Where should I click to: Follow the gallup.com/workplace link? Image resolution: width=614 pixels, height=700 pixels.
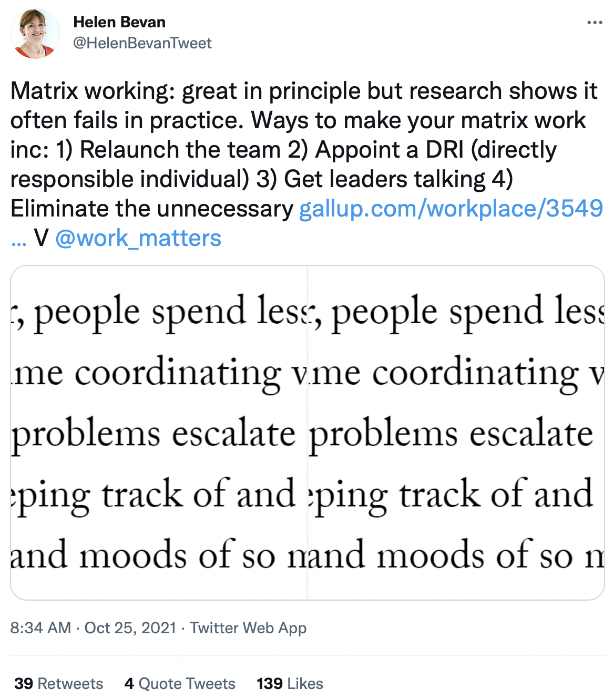[451, 209]
